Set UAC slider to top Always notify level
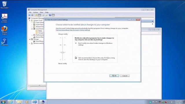This screenshot has height=104, width=185. [x=63, y=38]
